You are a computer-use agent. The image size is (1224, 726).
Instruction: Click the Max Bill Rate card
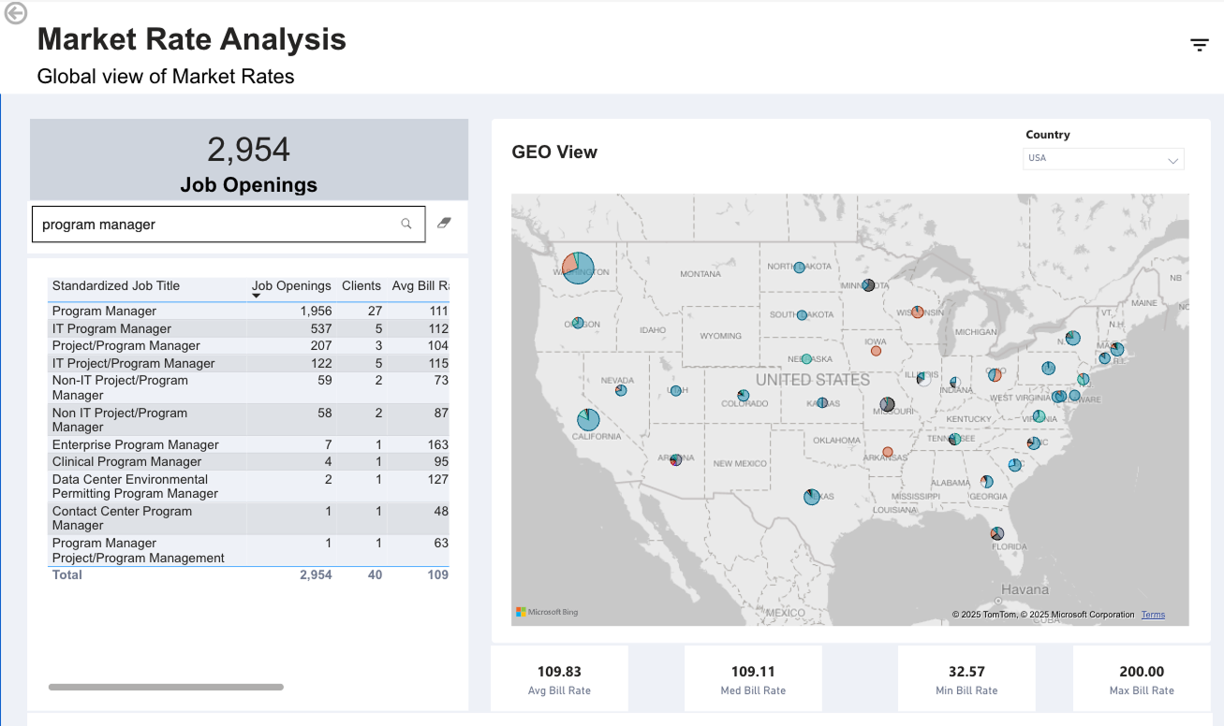click(1142, 680)
